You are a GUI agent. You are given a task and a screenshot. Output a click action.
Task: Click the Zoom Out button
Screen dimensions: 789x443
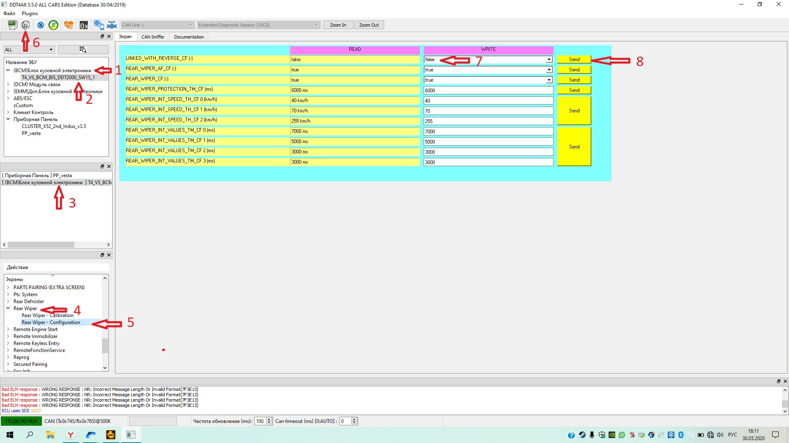(369, 25)
